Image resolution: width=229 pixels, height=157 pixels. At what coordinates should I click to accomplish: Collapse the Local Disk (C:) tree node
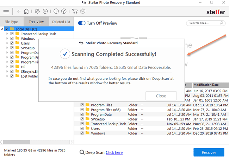click(x=2, y=29)
